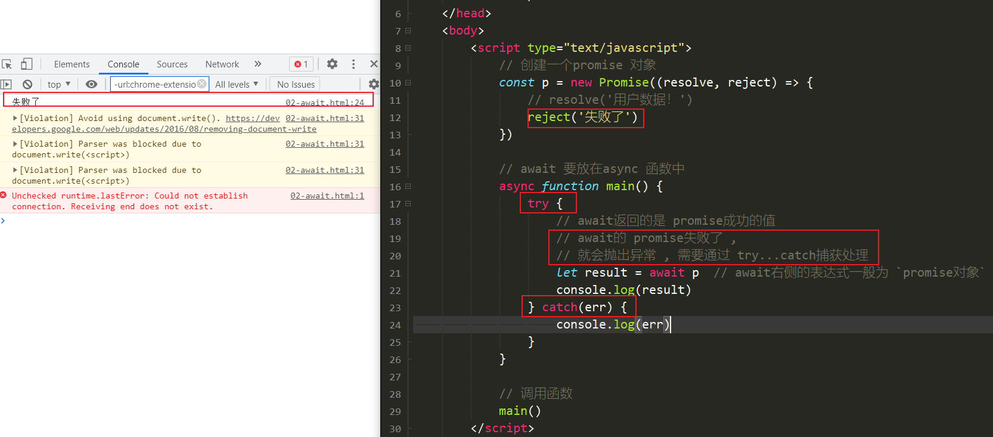Click the red error count badge
993x437 pixels.
[302, 64]
